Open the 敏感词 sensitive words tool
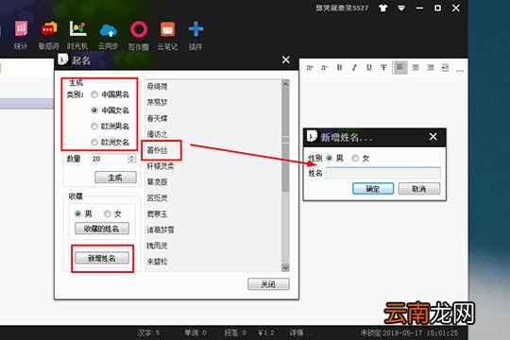 (x=49, y=35)
